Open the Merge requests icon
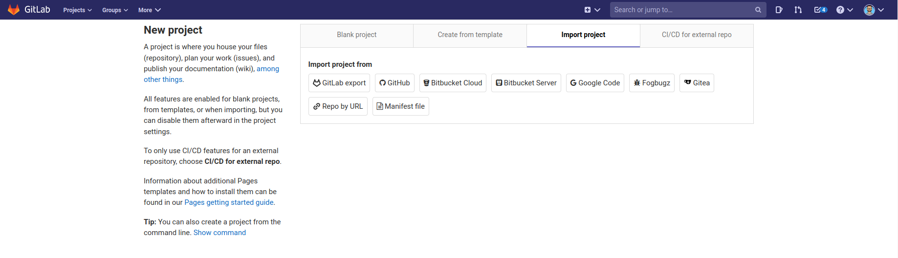The width and height of the screenshot is (898, 258). (798, 10)
